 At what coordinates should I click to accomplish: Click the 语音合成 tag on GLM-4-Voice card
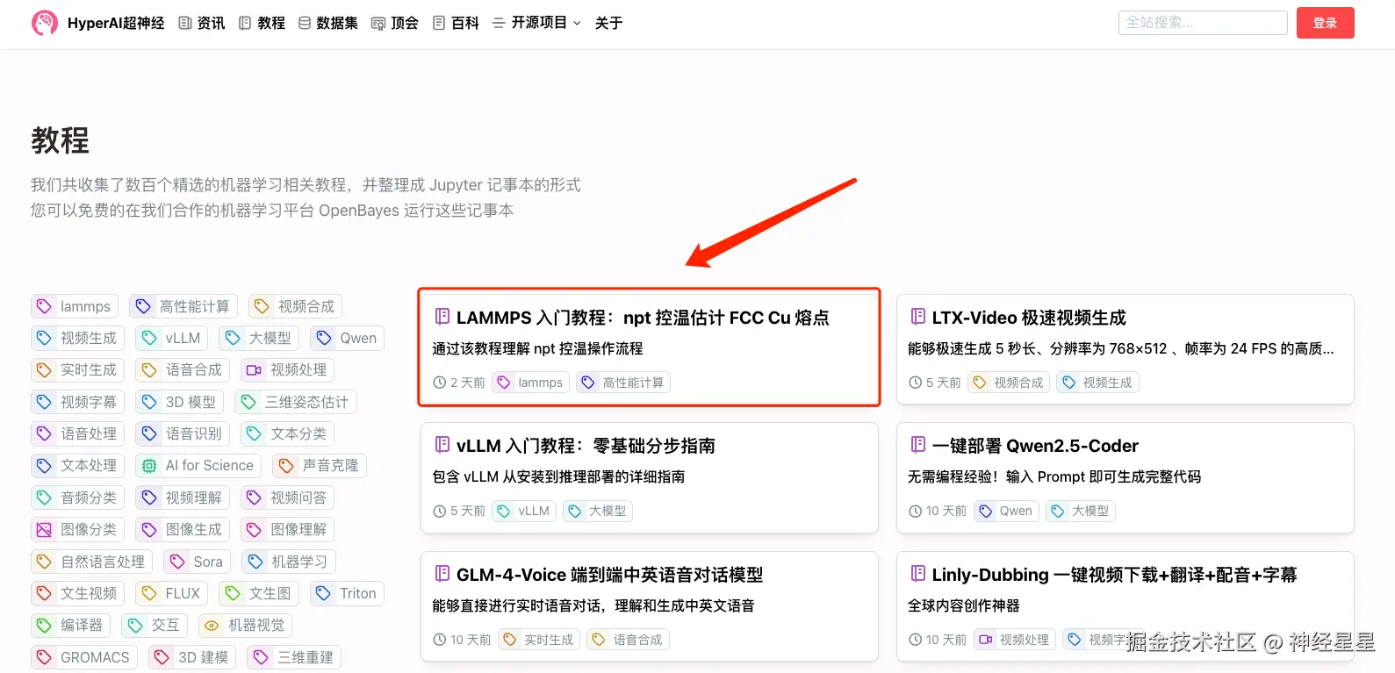pos(628,640)
